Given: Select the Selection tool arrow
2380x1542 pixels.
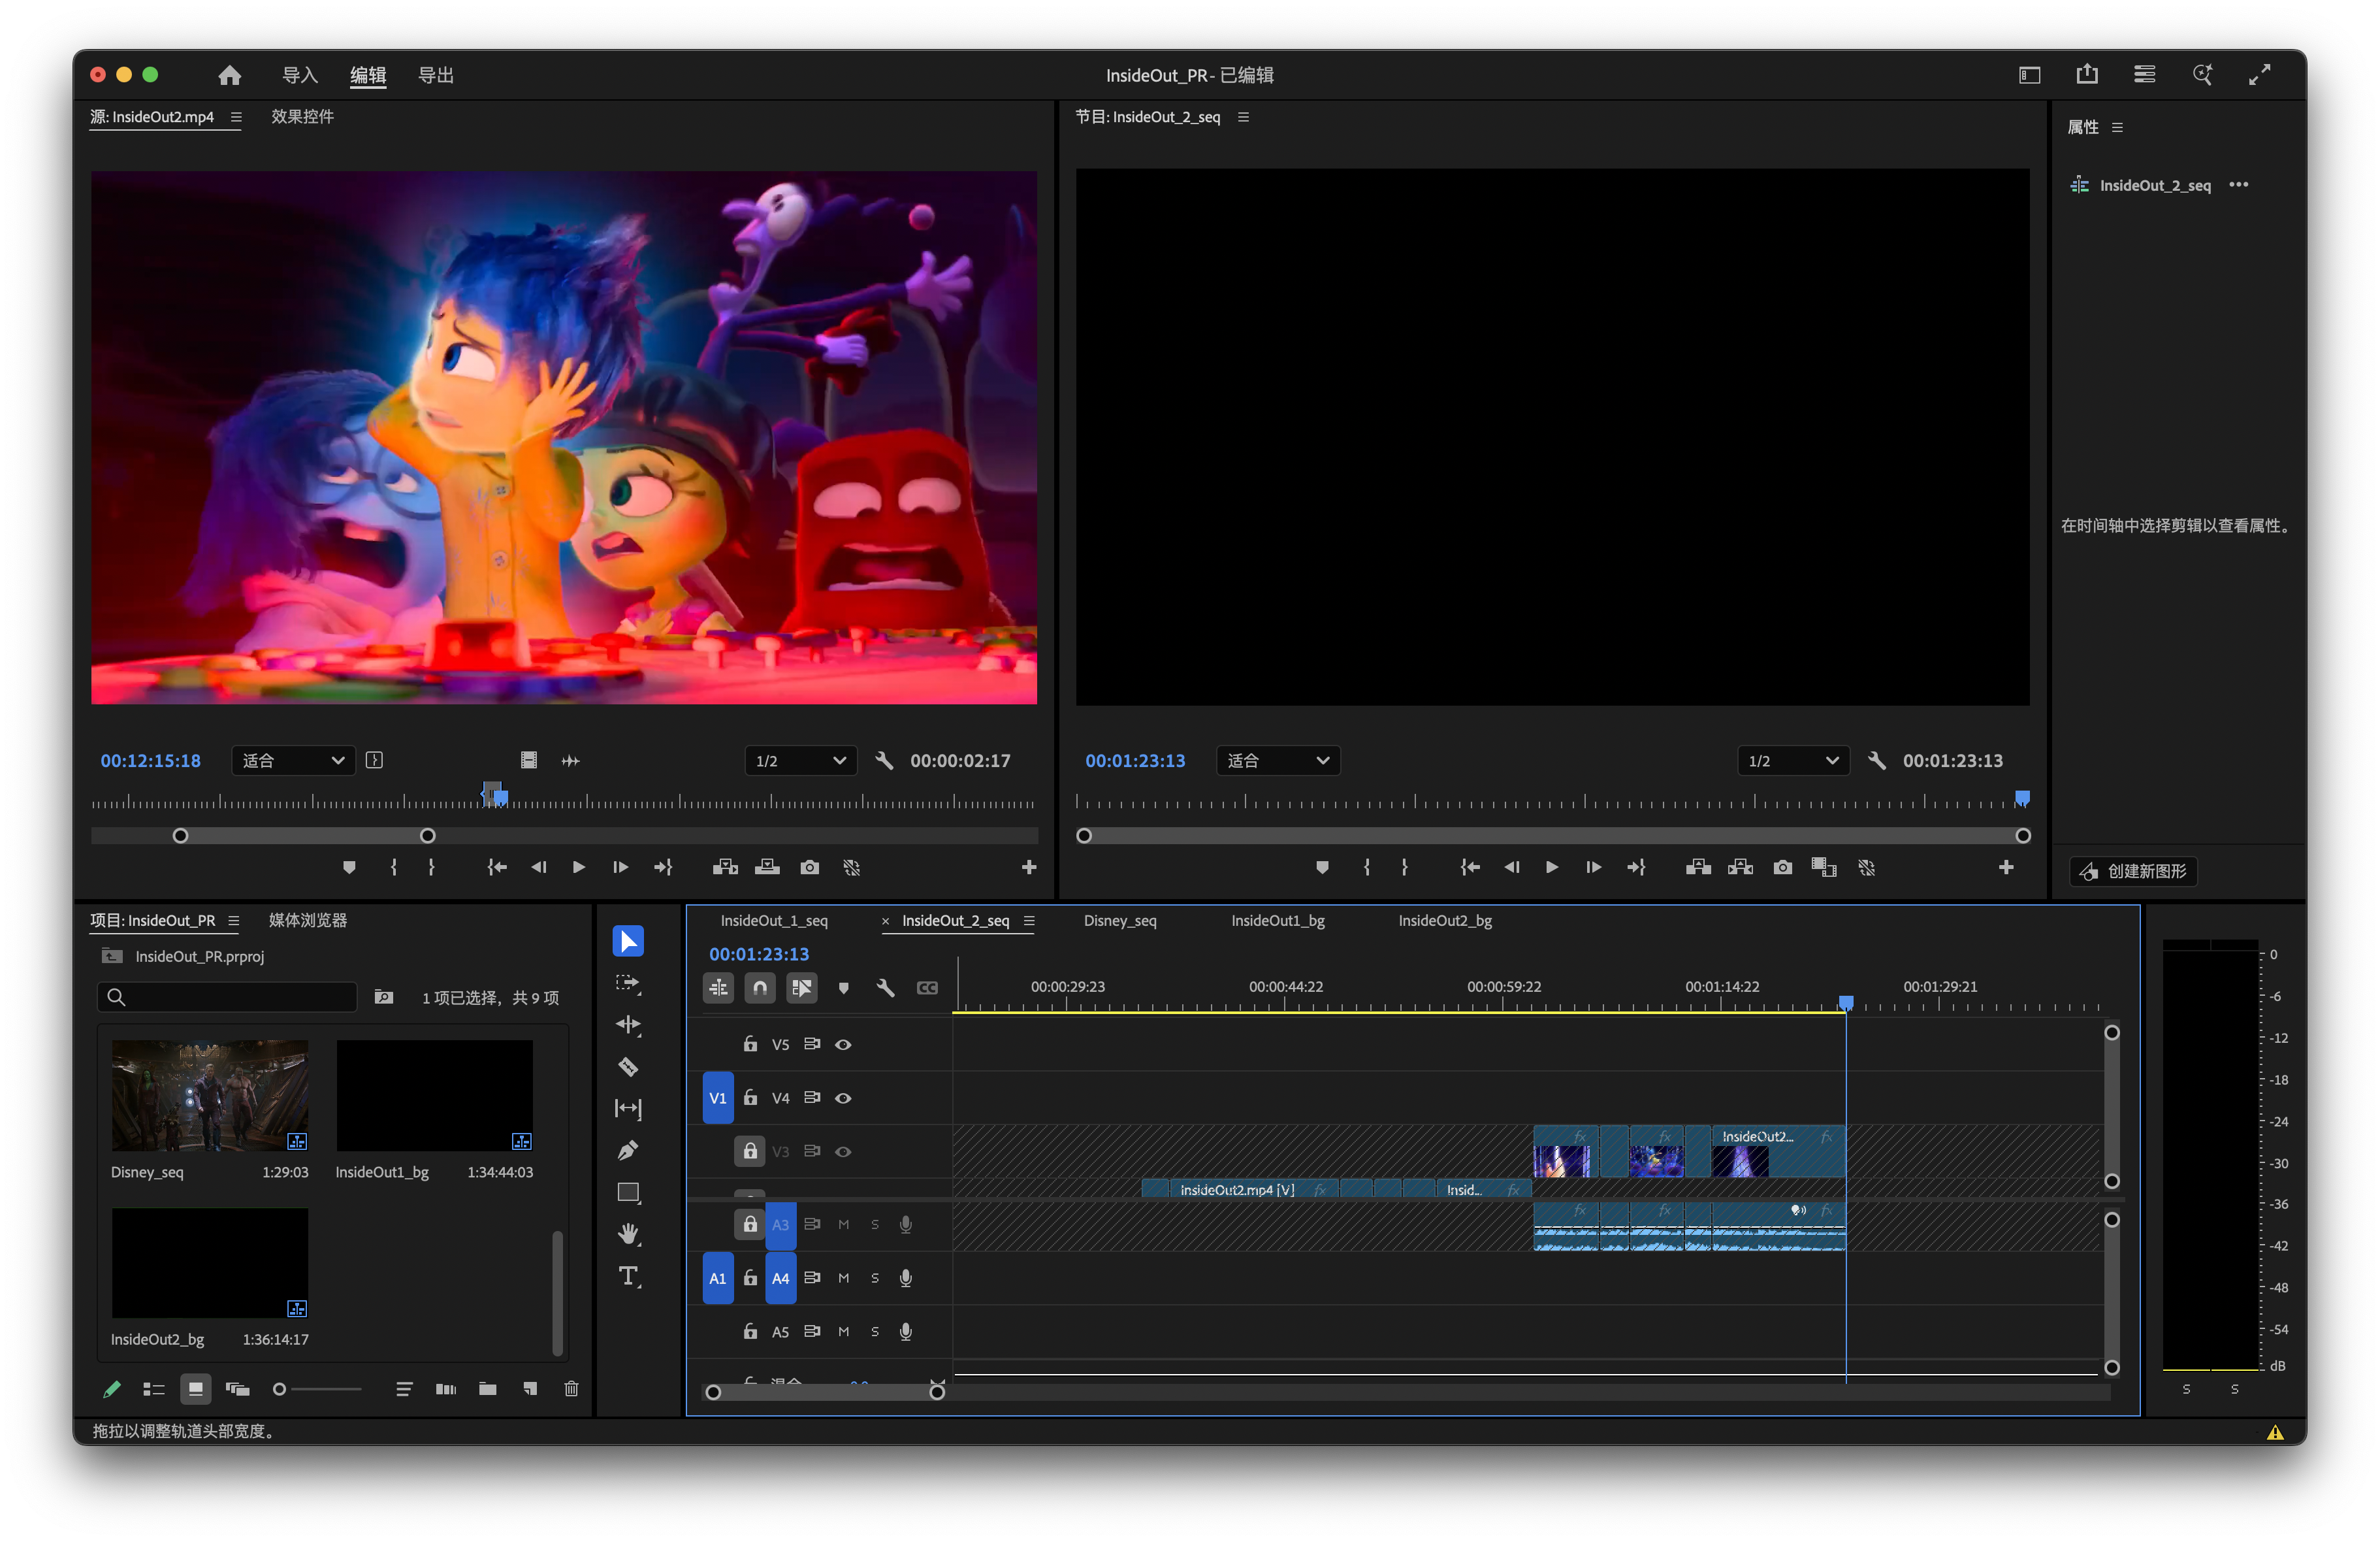Looking at the screenshot, I should tap(628, 941).
